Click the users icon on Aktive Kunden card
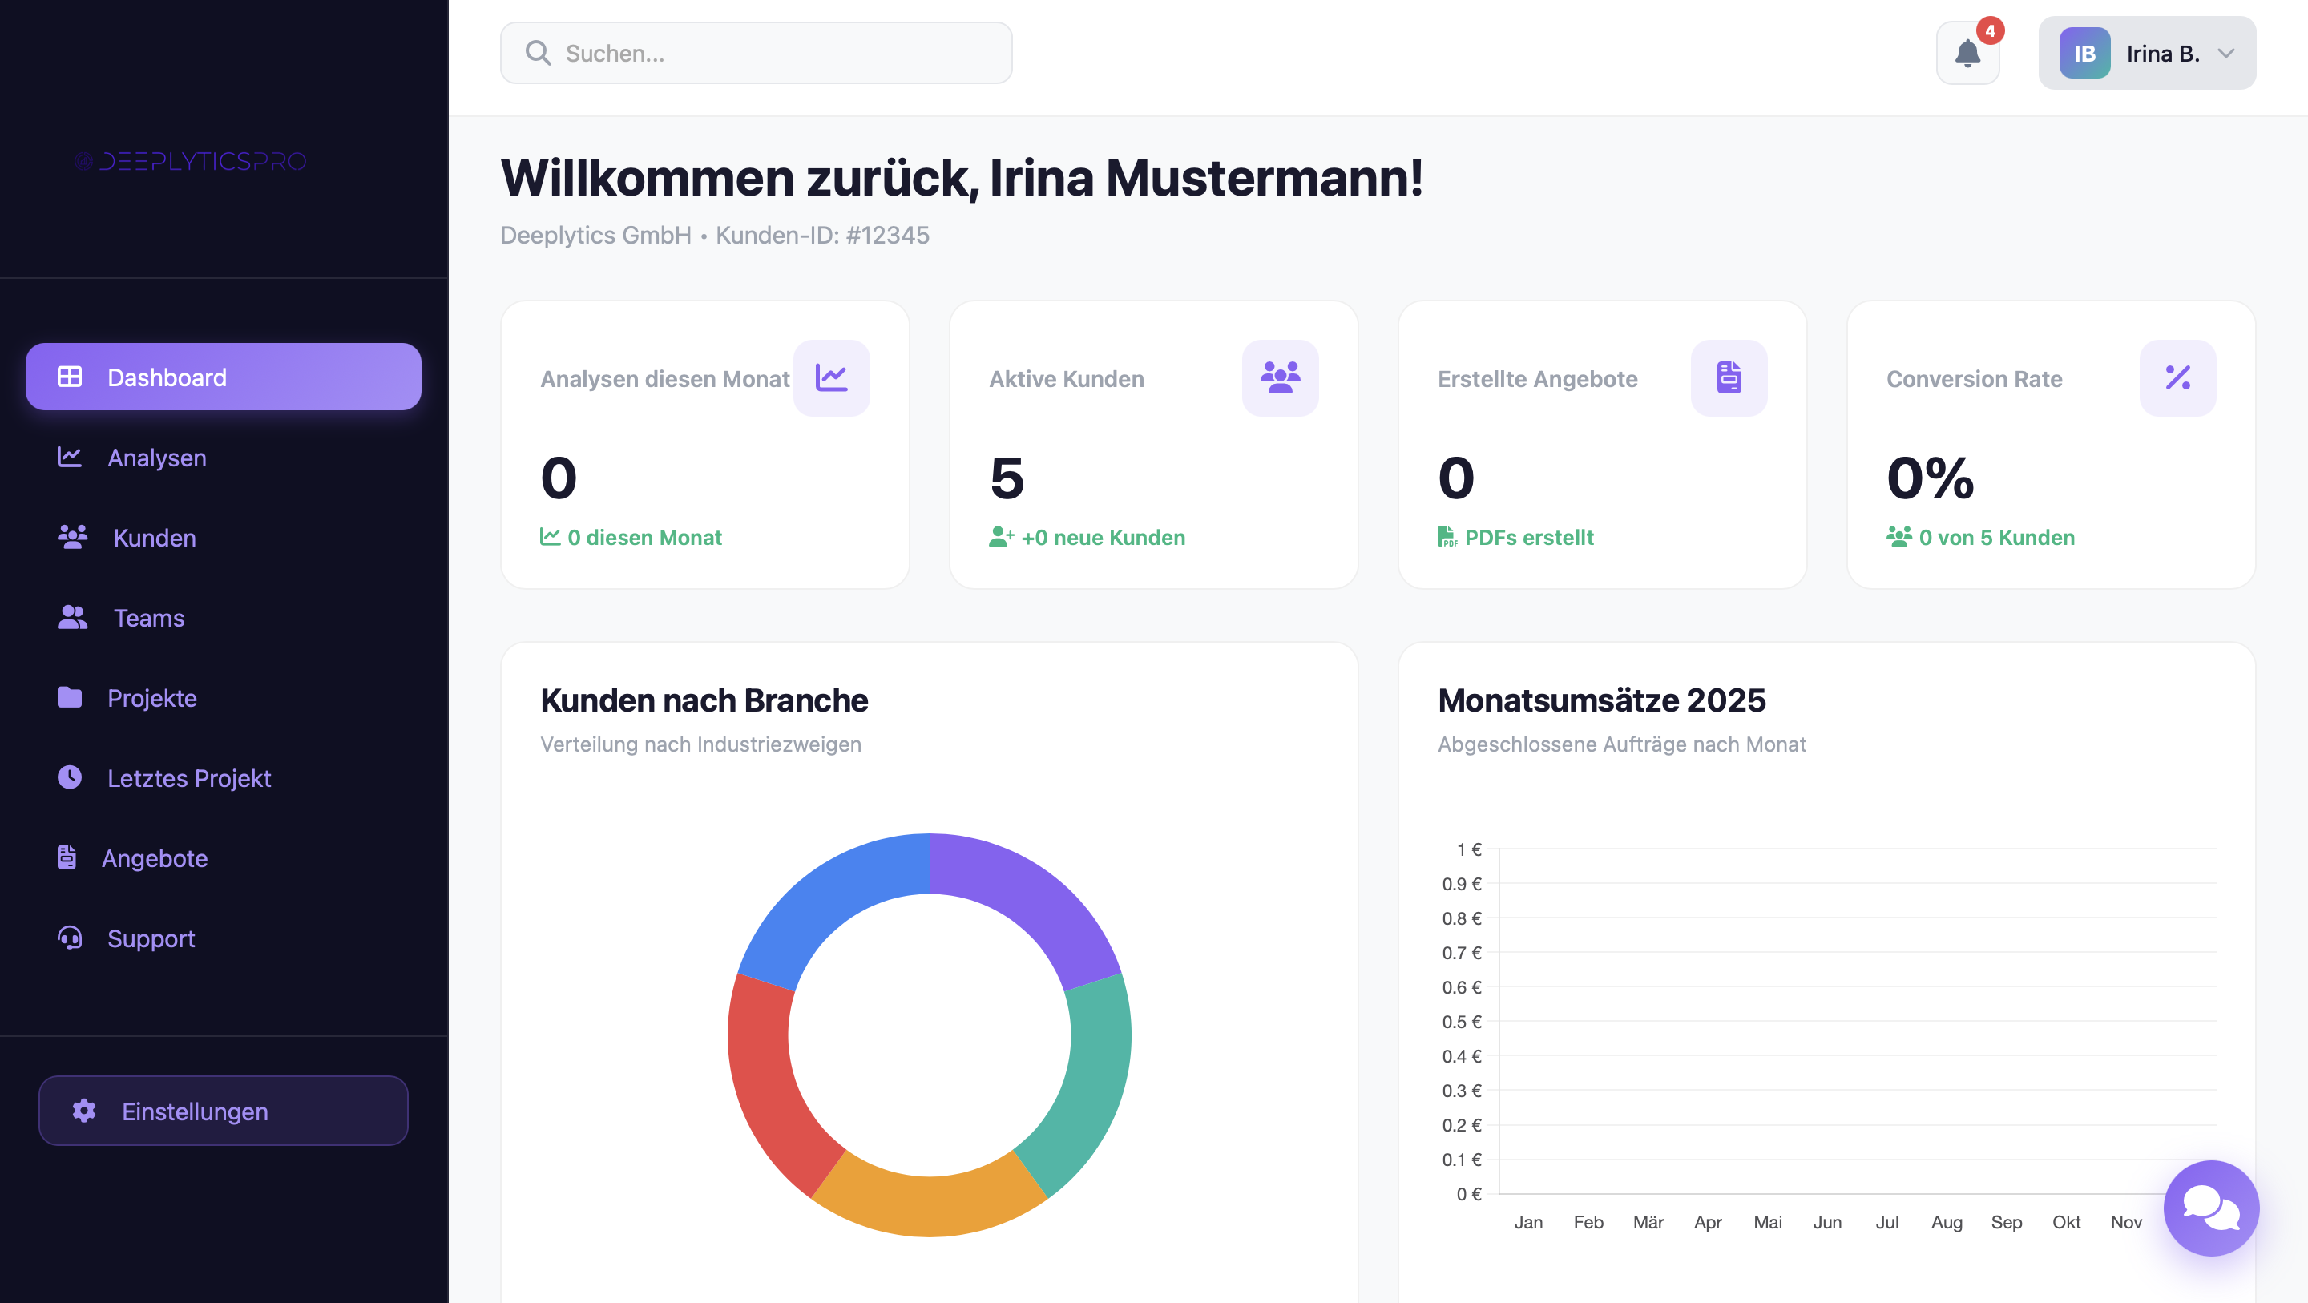This screenshot has width=2308, height=1303. [1280, 377]
